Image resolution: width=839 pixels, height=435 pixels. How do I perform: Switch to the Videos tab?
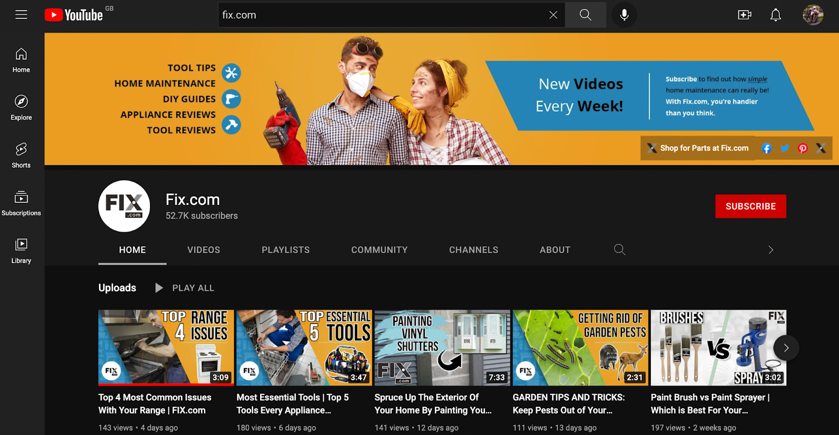[203, 250]
